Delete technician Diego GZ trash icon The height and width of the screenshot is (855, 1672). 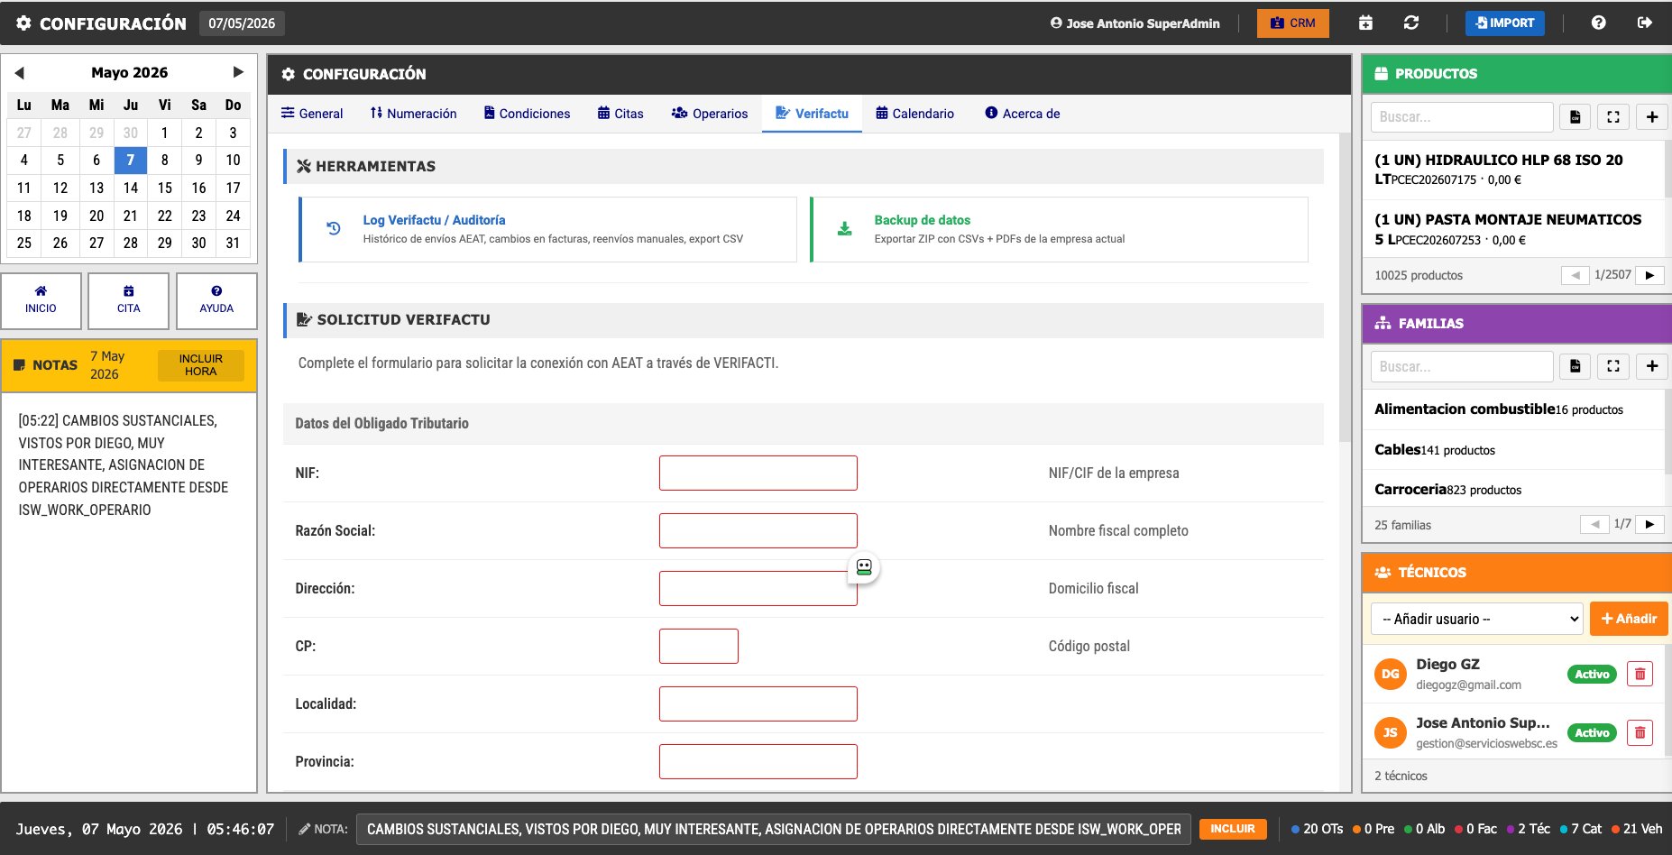[1640, 674]
